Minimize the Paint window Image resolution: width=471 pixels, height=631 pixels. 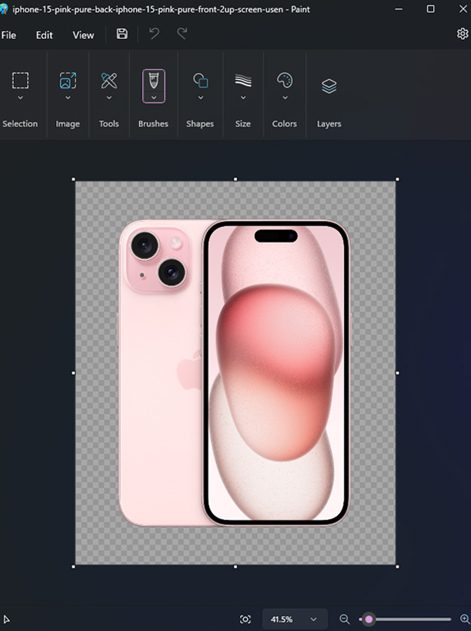(399, 9)
